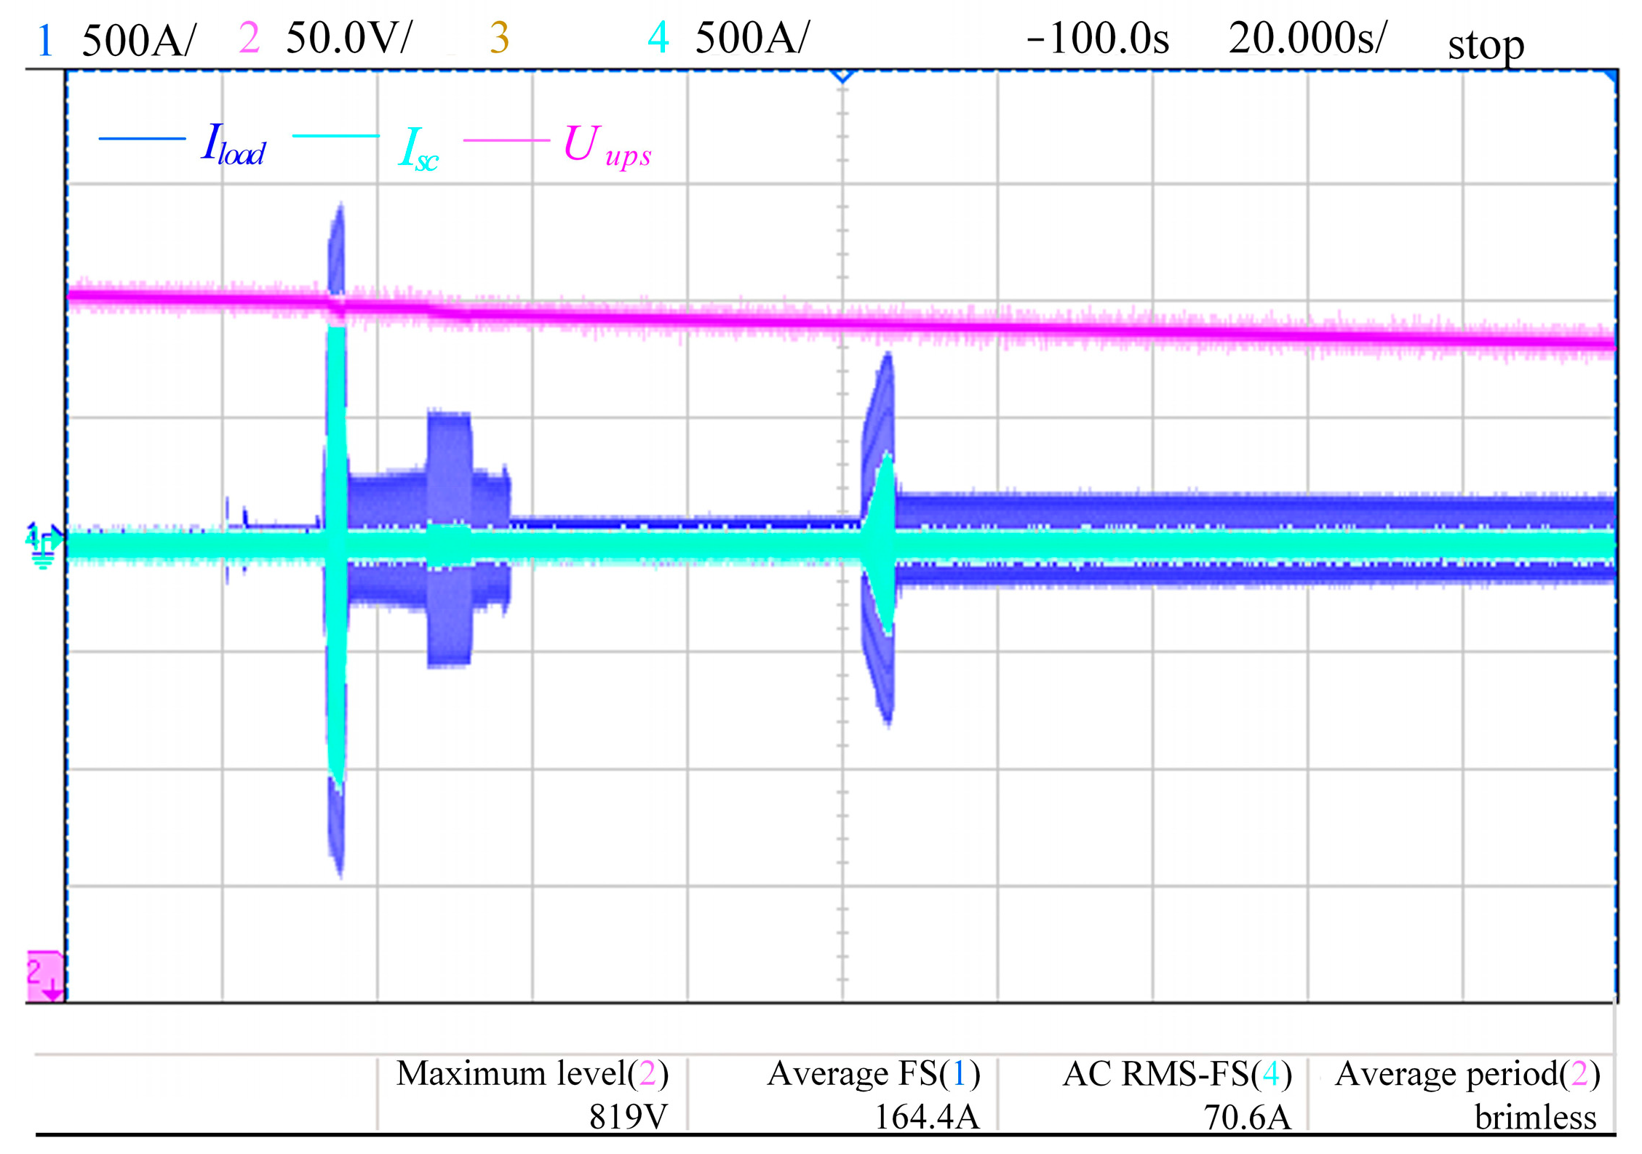Click the cyan Isc legend line

click(x=335, y=136)
